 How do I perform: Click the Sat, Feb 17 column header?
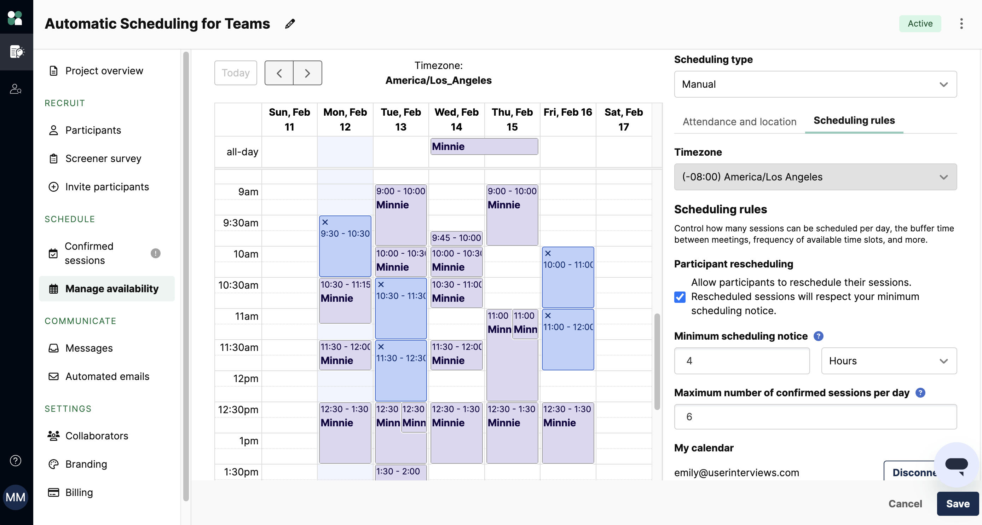click(623, 119)
